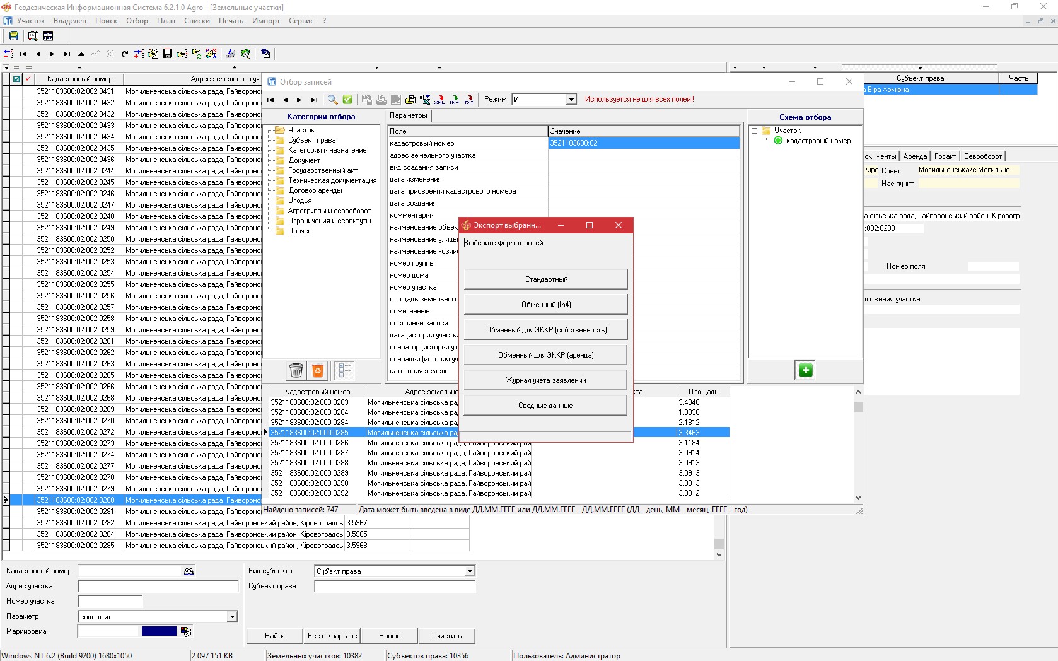The image size is (1058, 661).
Task: Click the gray trash can icon
Action: click(296, 370)
